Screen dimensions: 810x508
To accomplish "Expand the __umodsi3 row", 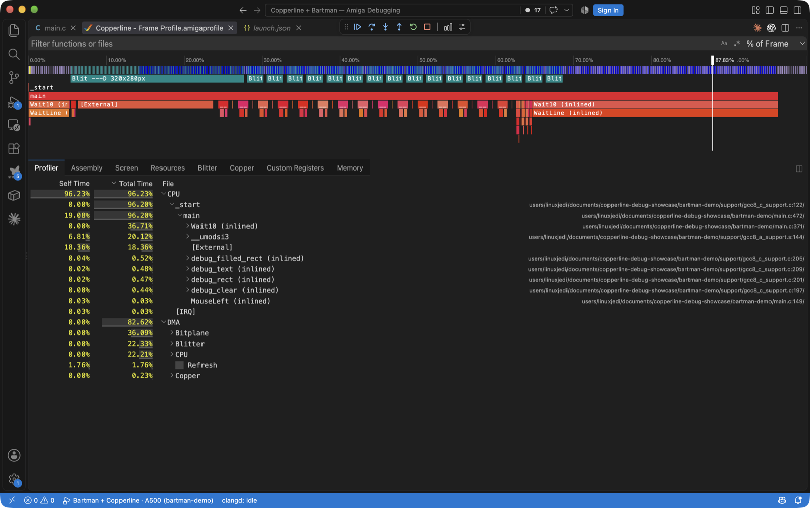I will coord(187,237).
